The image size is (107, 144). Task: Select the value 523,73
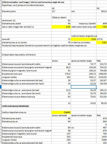pyautogui.click(x=102, y=64)
